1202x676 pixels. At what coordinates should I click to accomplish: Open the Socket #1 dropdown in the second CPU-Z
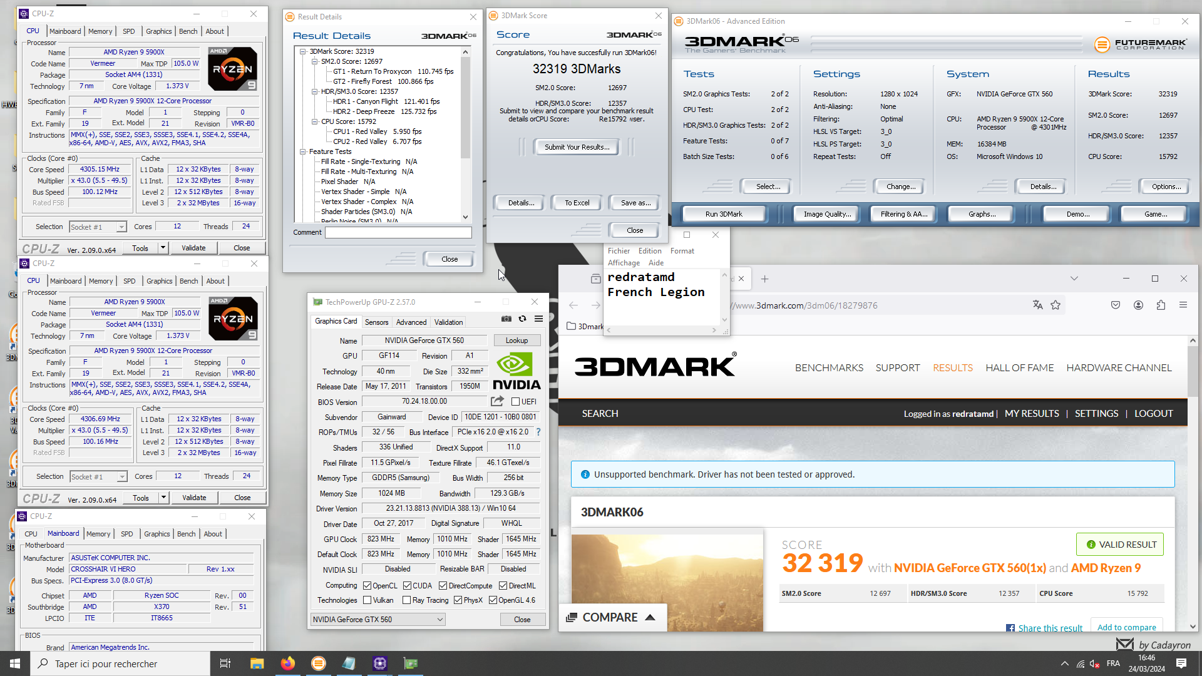coord(98,477)
